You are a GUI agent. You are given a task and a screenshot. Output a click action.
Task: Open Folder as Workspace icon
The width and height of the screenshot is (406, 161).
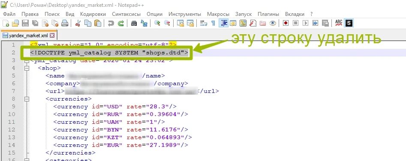[262, 23]
